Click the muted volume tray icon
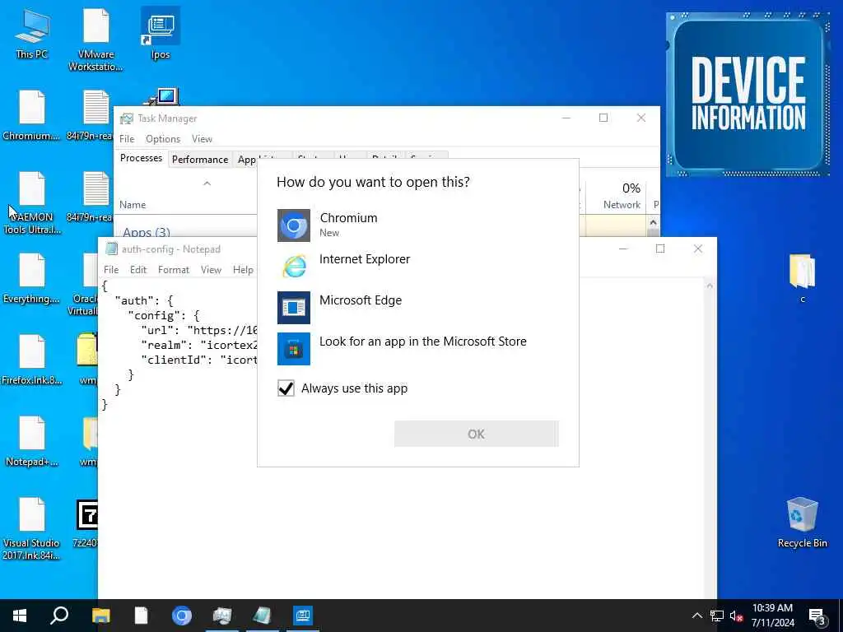Image resolution: width=843 pixels, height=632 pixels. (x=736, y=616)
